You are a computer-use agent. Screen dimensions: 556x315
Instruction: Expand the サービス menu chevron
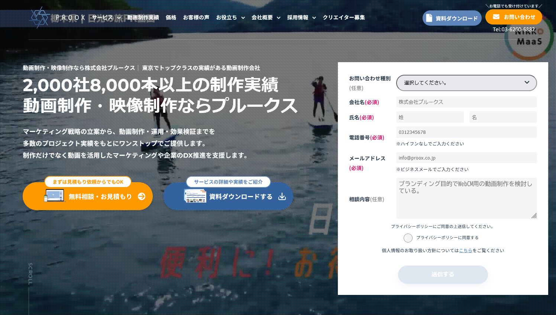[x=119, y=18]
